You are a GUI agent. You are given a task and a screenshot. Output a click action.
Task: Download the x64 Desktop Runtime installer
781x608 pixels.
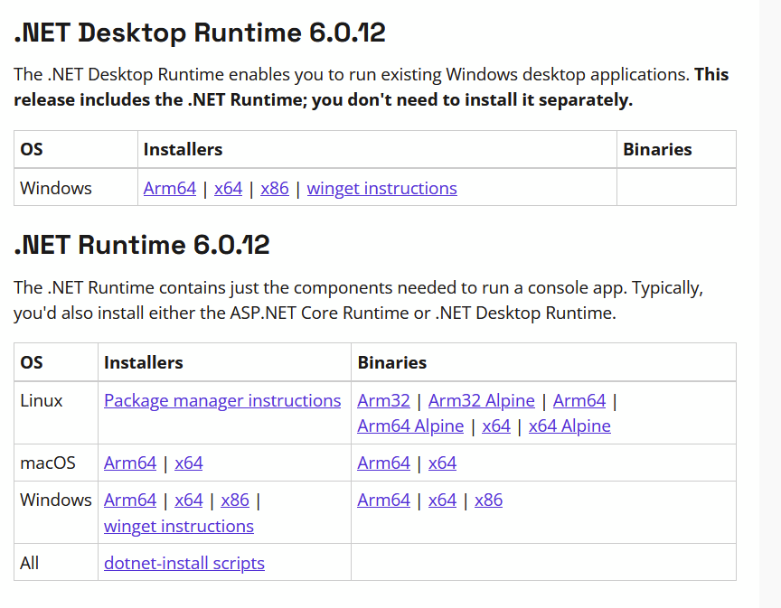pyautogui.click(x=228, y=188)
